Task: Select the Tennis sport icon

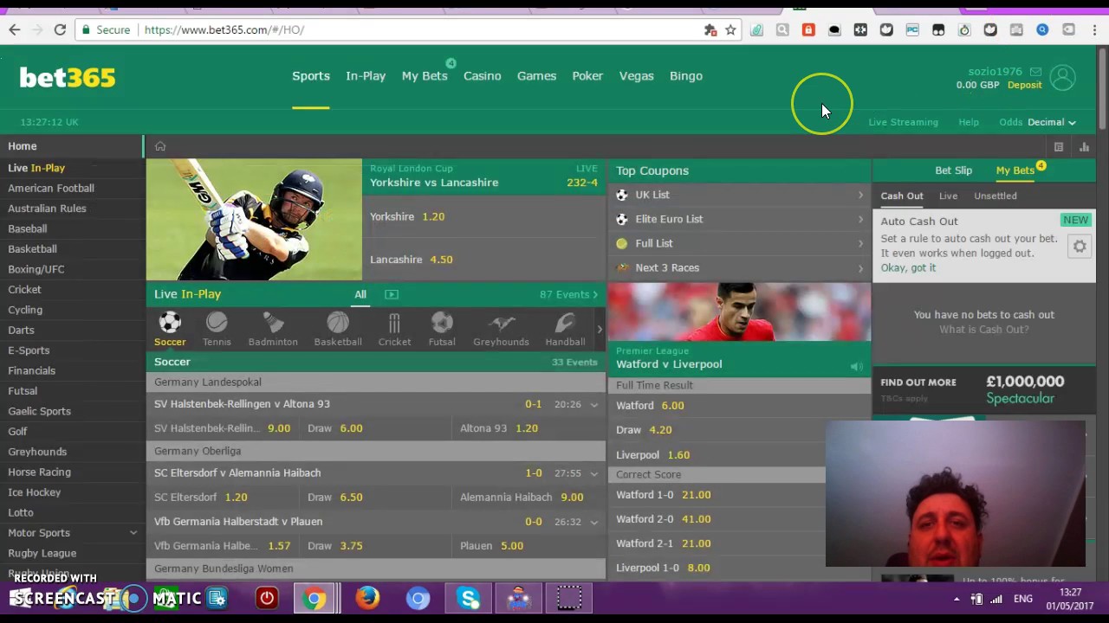Action: click(217, 329)
